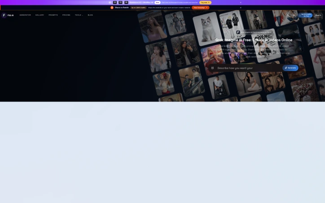The image size is (325, 203).
Task: Focus the 'Describe how you want your' prompt field
Action: pyautogui.click(x=248, y=68)
